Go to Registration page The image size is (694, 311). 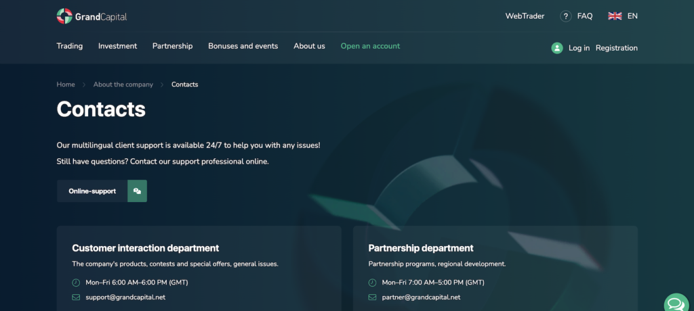616,48
